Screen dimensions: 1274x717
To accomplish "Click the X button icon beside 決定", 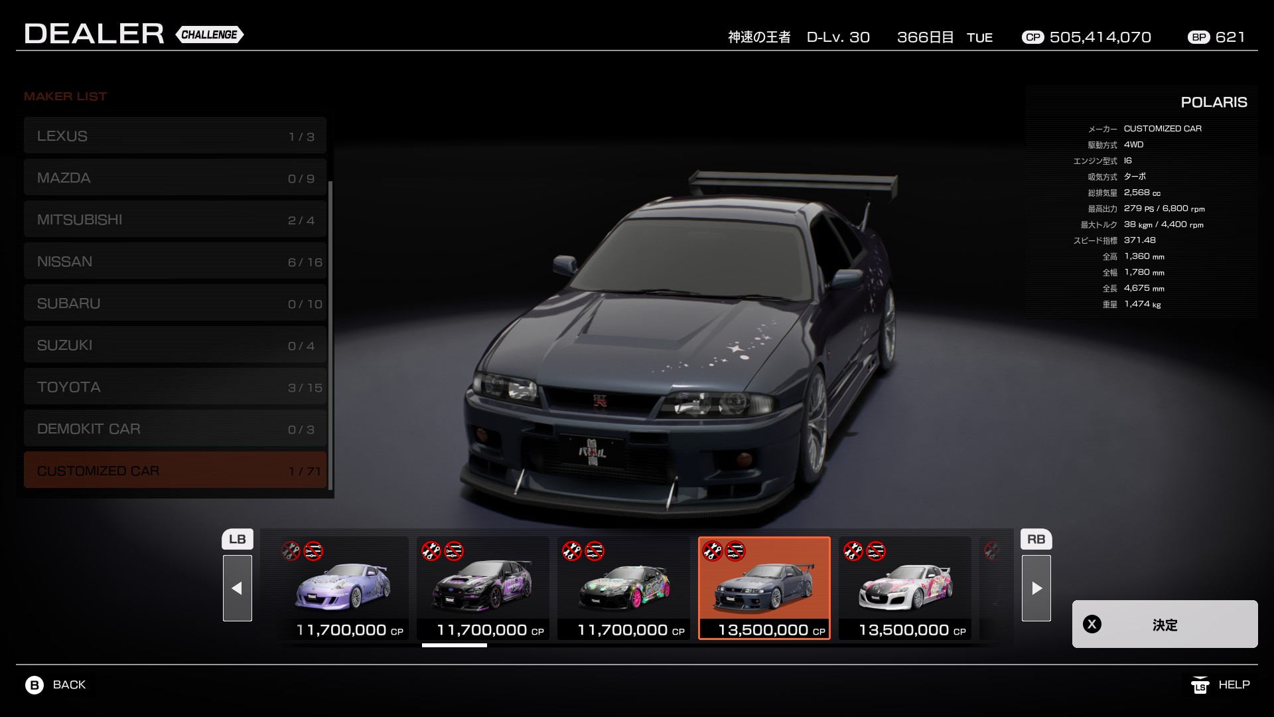I will click(1092, 624).
